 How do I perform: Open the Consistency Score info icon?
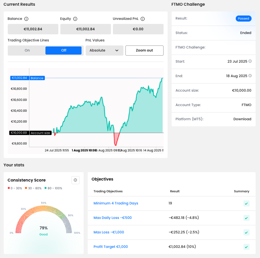click(75, 180)
